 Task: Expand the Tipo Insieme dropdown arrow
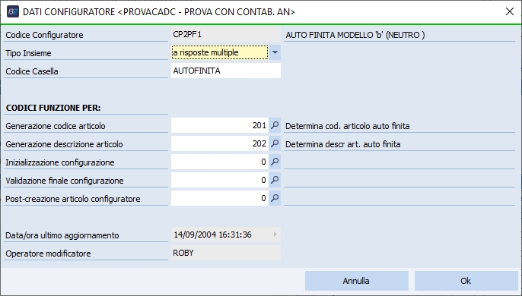(275, 52)
